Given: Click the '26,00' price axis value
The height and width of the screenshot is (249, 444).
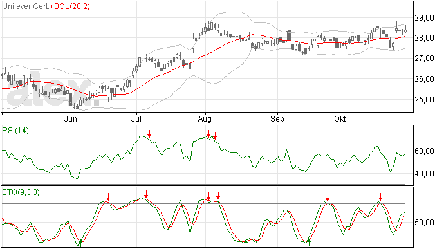Looking at the screenshot, I should 425,79.
